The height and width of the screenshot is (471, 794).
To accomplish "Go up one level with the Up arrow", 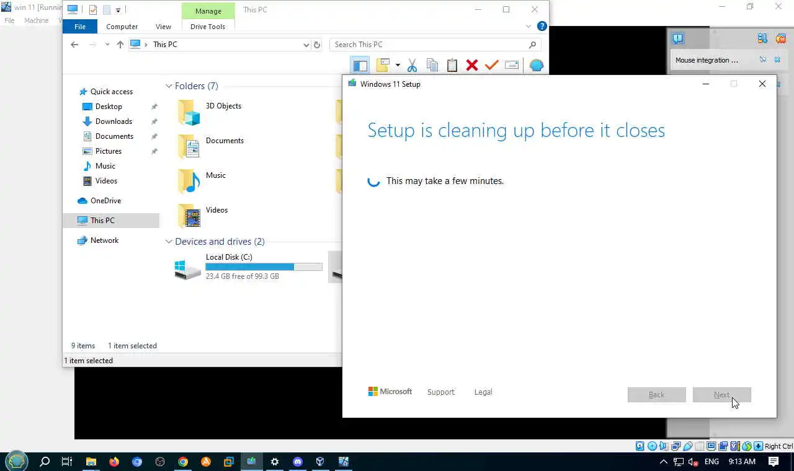I will click(120, 45).
